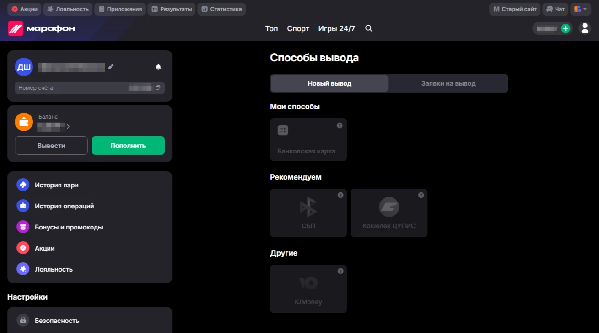This screenshot has height=333, width=599.
Task: Choose ЮMoney withdrawal method
Action: click(x=308, y=289)
